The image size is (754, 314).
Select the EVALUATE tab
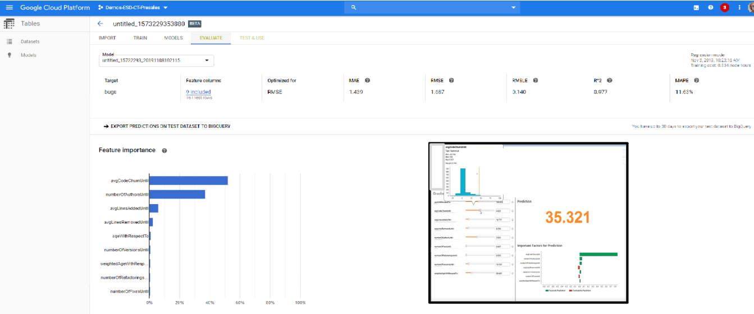coord(211,38)
